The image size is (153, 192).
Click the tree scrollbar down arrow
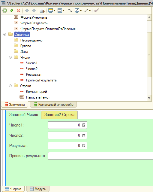[149, 98]
